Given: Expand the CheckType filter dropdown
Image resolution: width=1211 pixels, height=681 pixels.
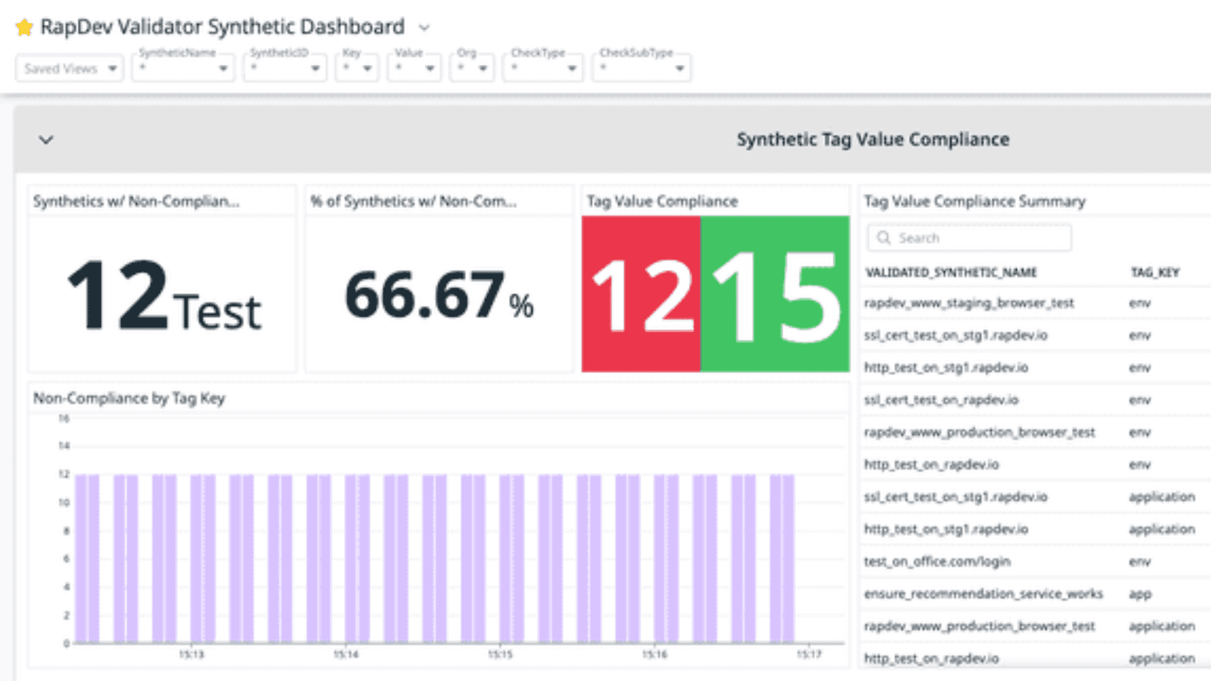Looking at the screenshot, I should pyautogui.click(x=543, y=68).
